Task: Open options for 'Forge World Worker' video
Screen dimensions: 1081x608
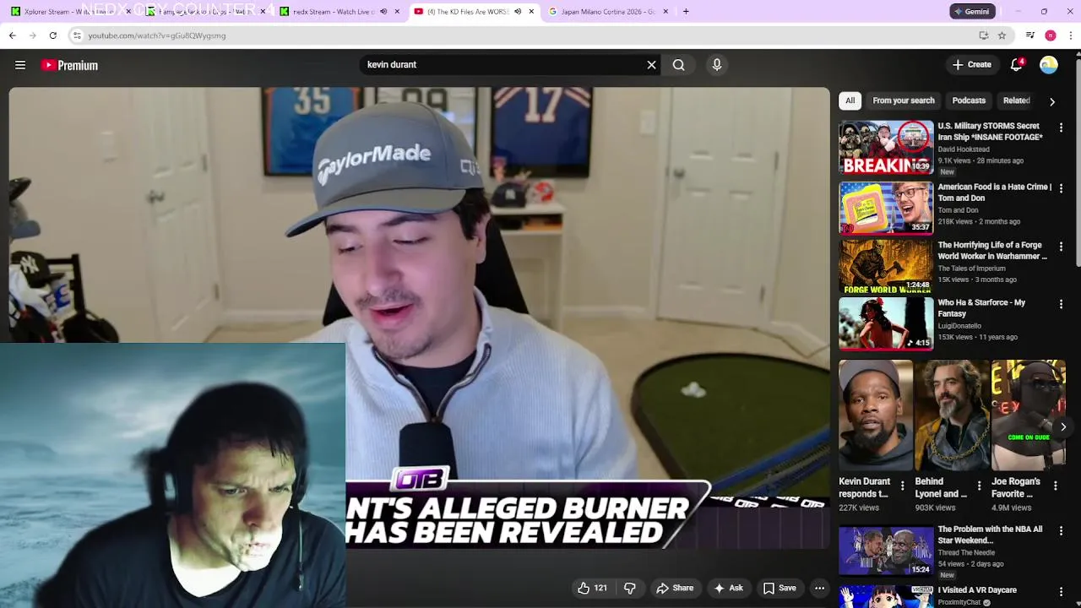Action: (1062, 247)
